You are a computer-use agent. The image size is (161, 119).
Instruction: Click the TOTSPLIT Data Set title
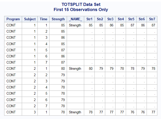click(x=81, y=4)
